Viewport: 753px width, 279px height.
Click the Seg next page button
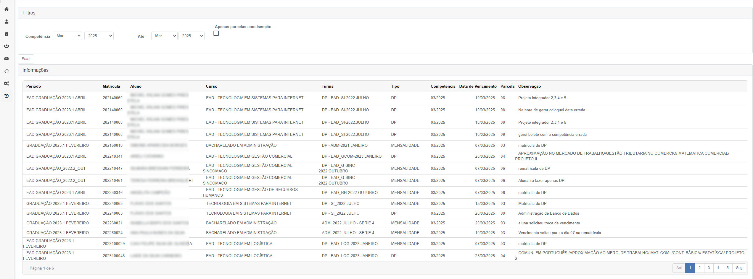click(739, 268)
